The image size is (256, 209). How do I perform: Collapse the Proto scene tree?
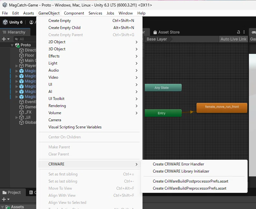click(12, 45)
